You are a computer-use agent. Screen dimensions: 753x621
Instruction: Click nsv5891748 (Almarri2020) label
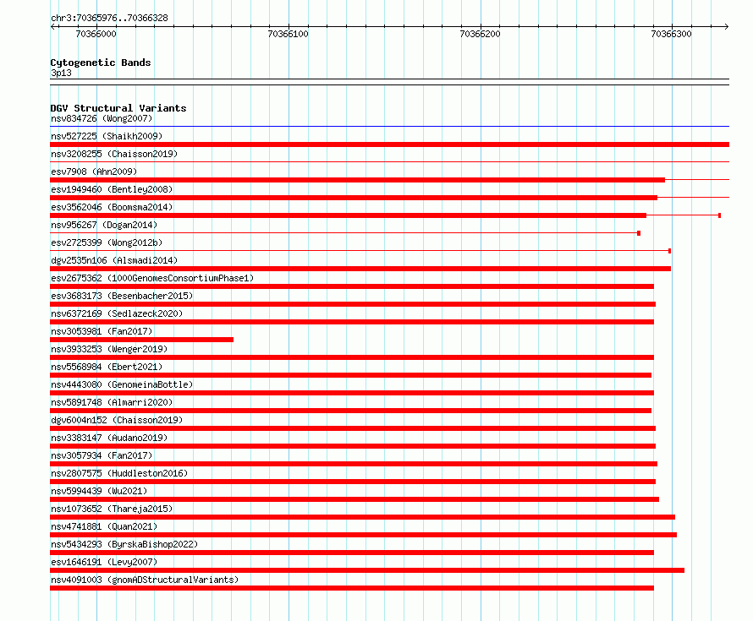[x=112, y=402]
